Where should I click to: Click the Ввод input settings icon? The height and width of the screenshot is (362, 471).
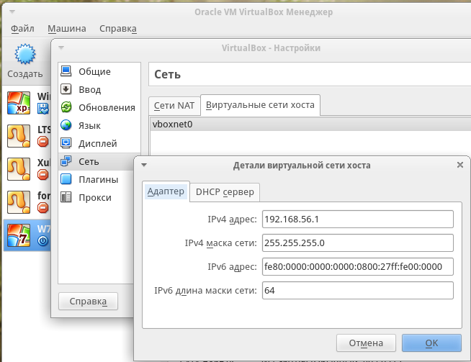pyautogui.click(x=66, y=89)
